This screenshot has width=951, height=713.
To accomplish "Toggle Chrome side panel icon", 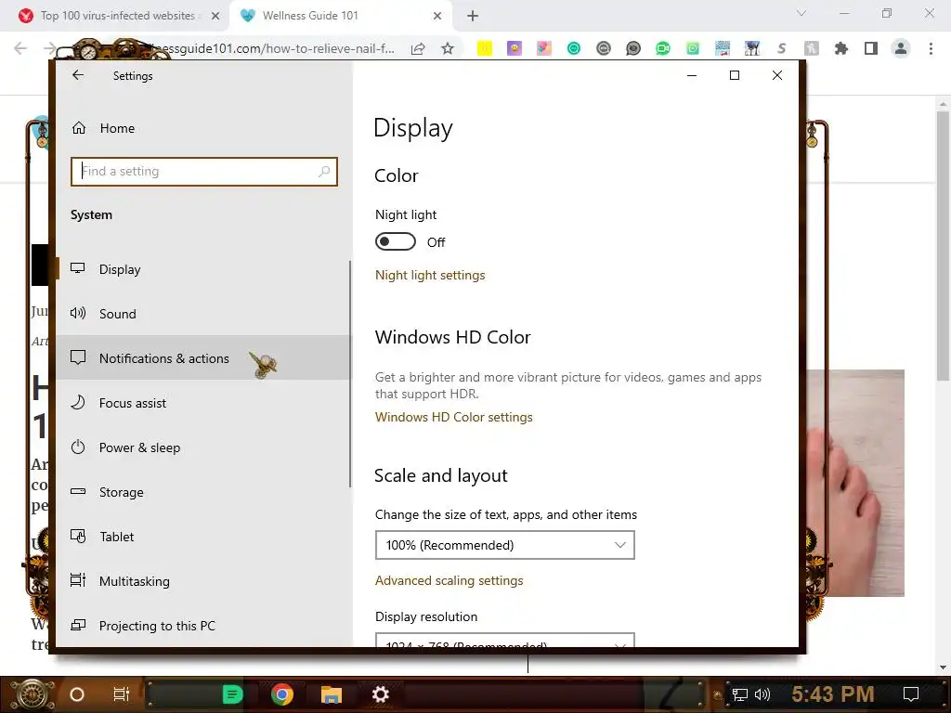I will point(871,48).
